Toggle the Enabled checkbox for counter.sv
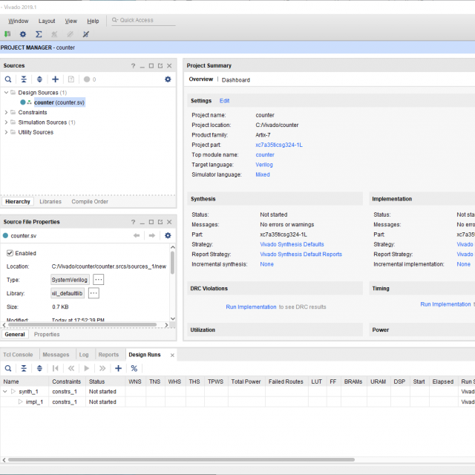 (x=10, y=253)
